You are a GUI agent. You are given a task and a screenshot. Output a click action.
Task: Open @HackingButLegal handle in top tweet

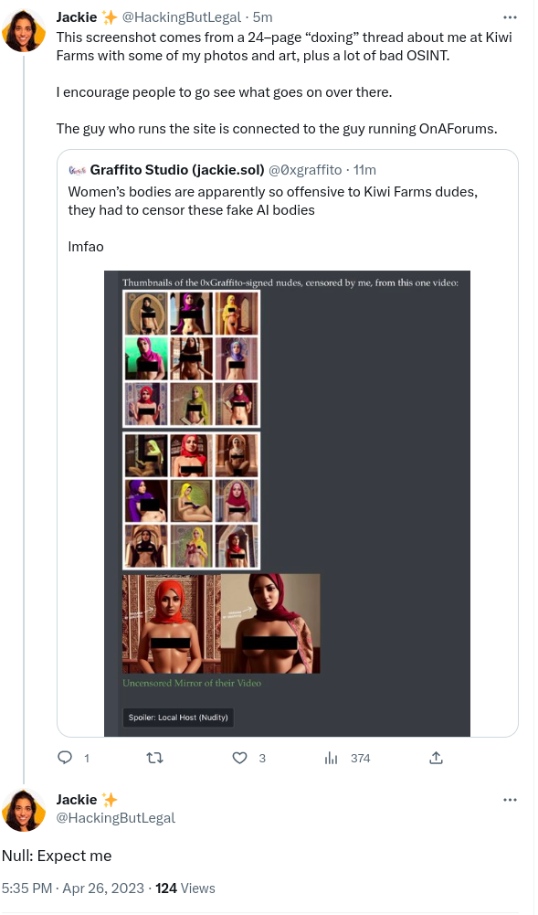click(x=181, y=17)
